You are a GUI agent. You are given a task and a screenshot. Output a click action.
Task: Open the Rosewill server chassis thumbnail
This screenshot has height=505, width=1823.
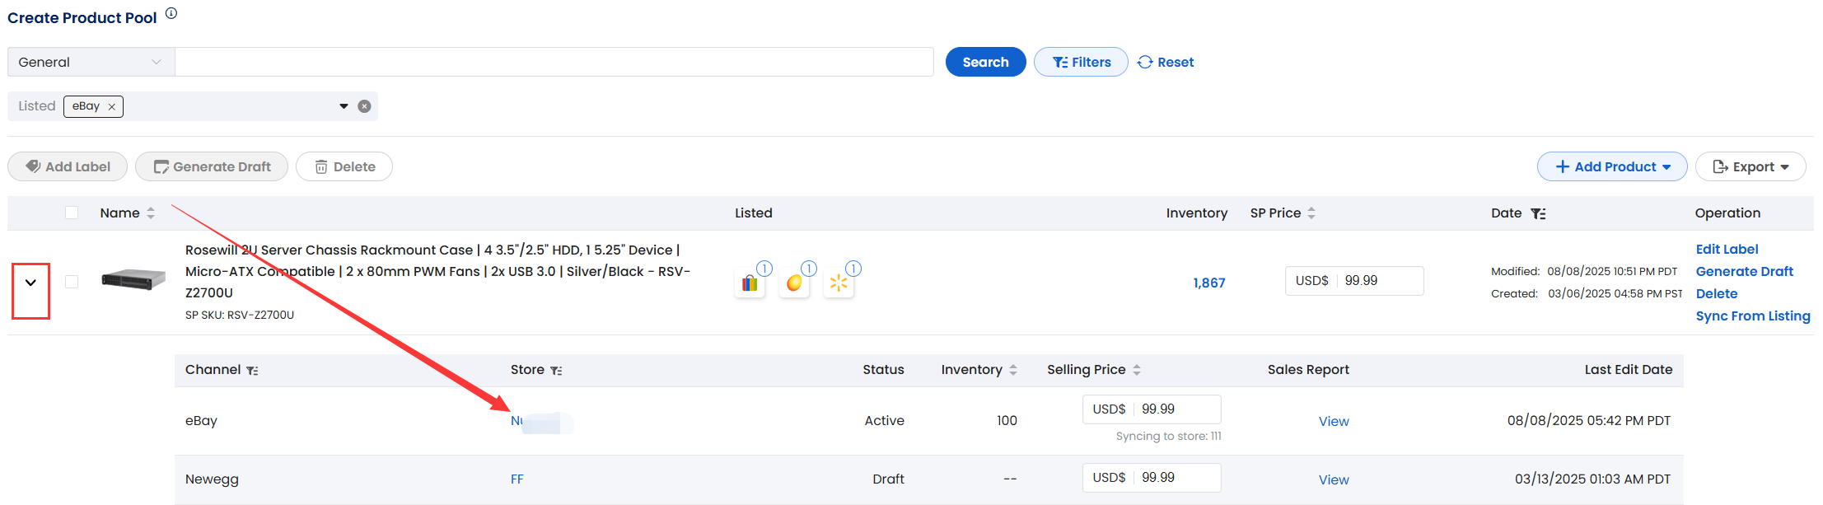click(x=133, y=280)
